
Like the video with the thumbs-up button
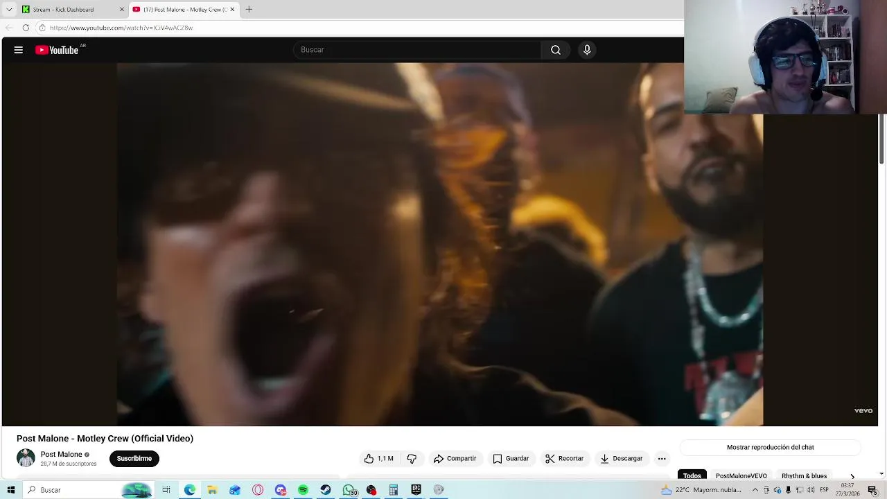coord(379,458)
